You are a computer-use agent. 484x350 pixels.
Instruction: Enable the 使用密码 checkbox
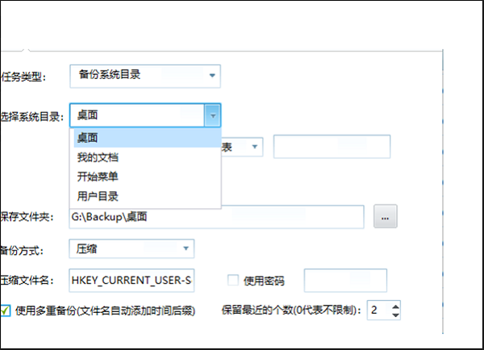point(233,280)
